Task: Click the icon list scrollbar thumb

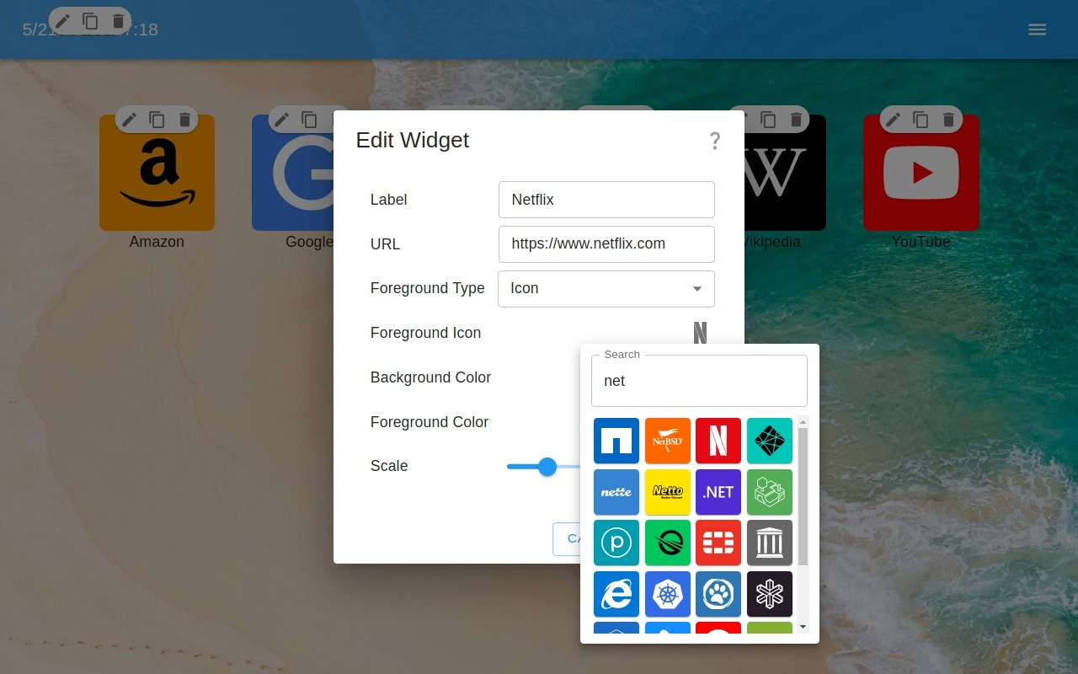Action: point(803,496)
